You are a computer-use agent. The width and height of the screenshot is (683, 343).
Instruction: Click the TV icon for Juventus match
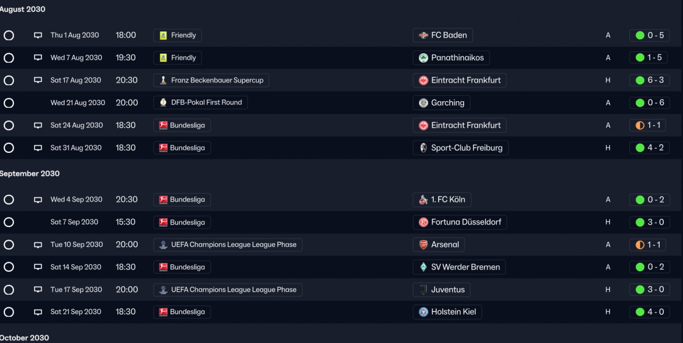38,290
